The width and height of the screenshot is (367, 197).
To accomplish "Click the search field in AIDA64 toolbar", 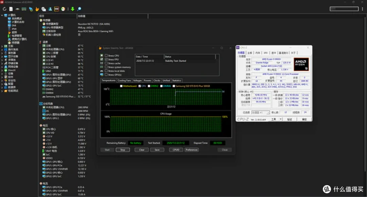I will tap(344, 9).
